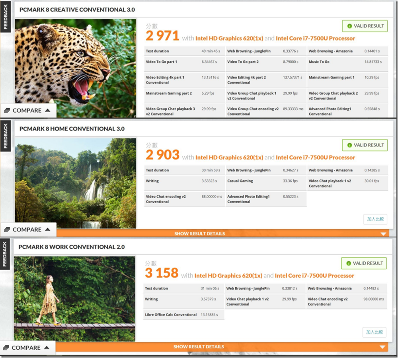
Task: Expand compare arrow in Creative section
Action: click(47, 110)
